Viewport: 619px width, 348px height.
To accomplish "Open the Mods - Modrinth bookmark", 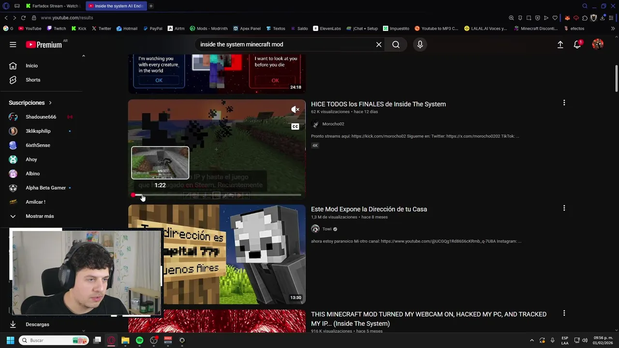I will click(208, 29).
